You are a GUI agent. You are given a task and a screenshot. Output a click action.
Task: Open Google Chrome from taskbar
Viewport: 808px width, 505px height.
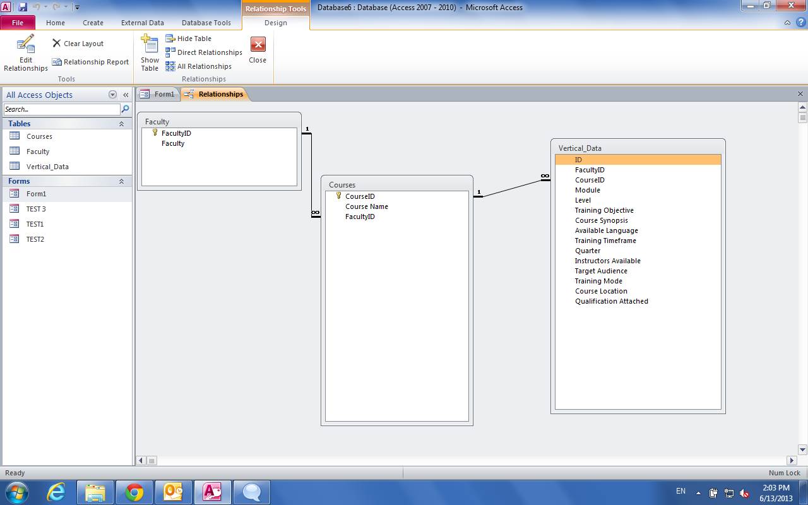coord(134,492)
